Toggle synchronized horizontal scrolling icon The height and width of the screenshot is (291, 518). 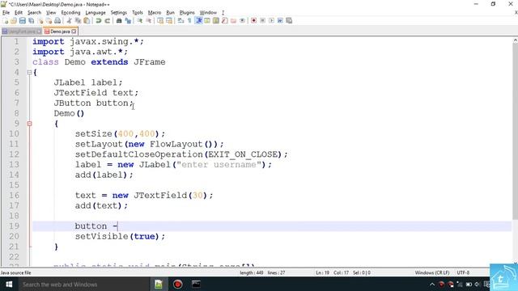169,21
